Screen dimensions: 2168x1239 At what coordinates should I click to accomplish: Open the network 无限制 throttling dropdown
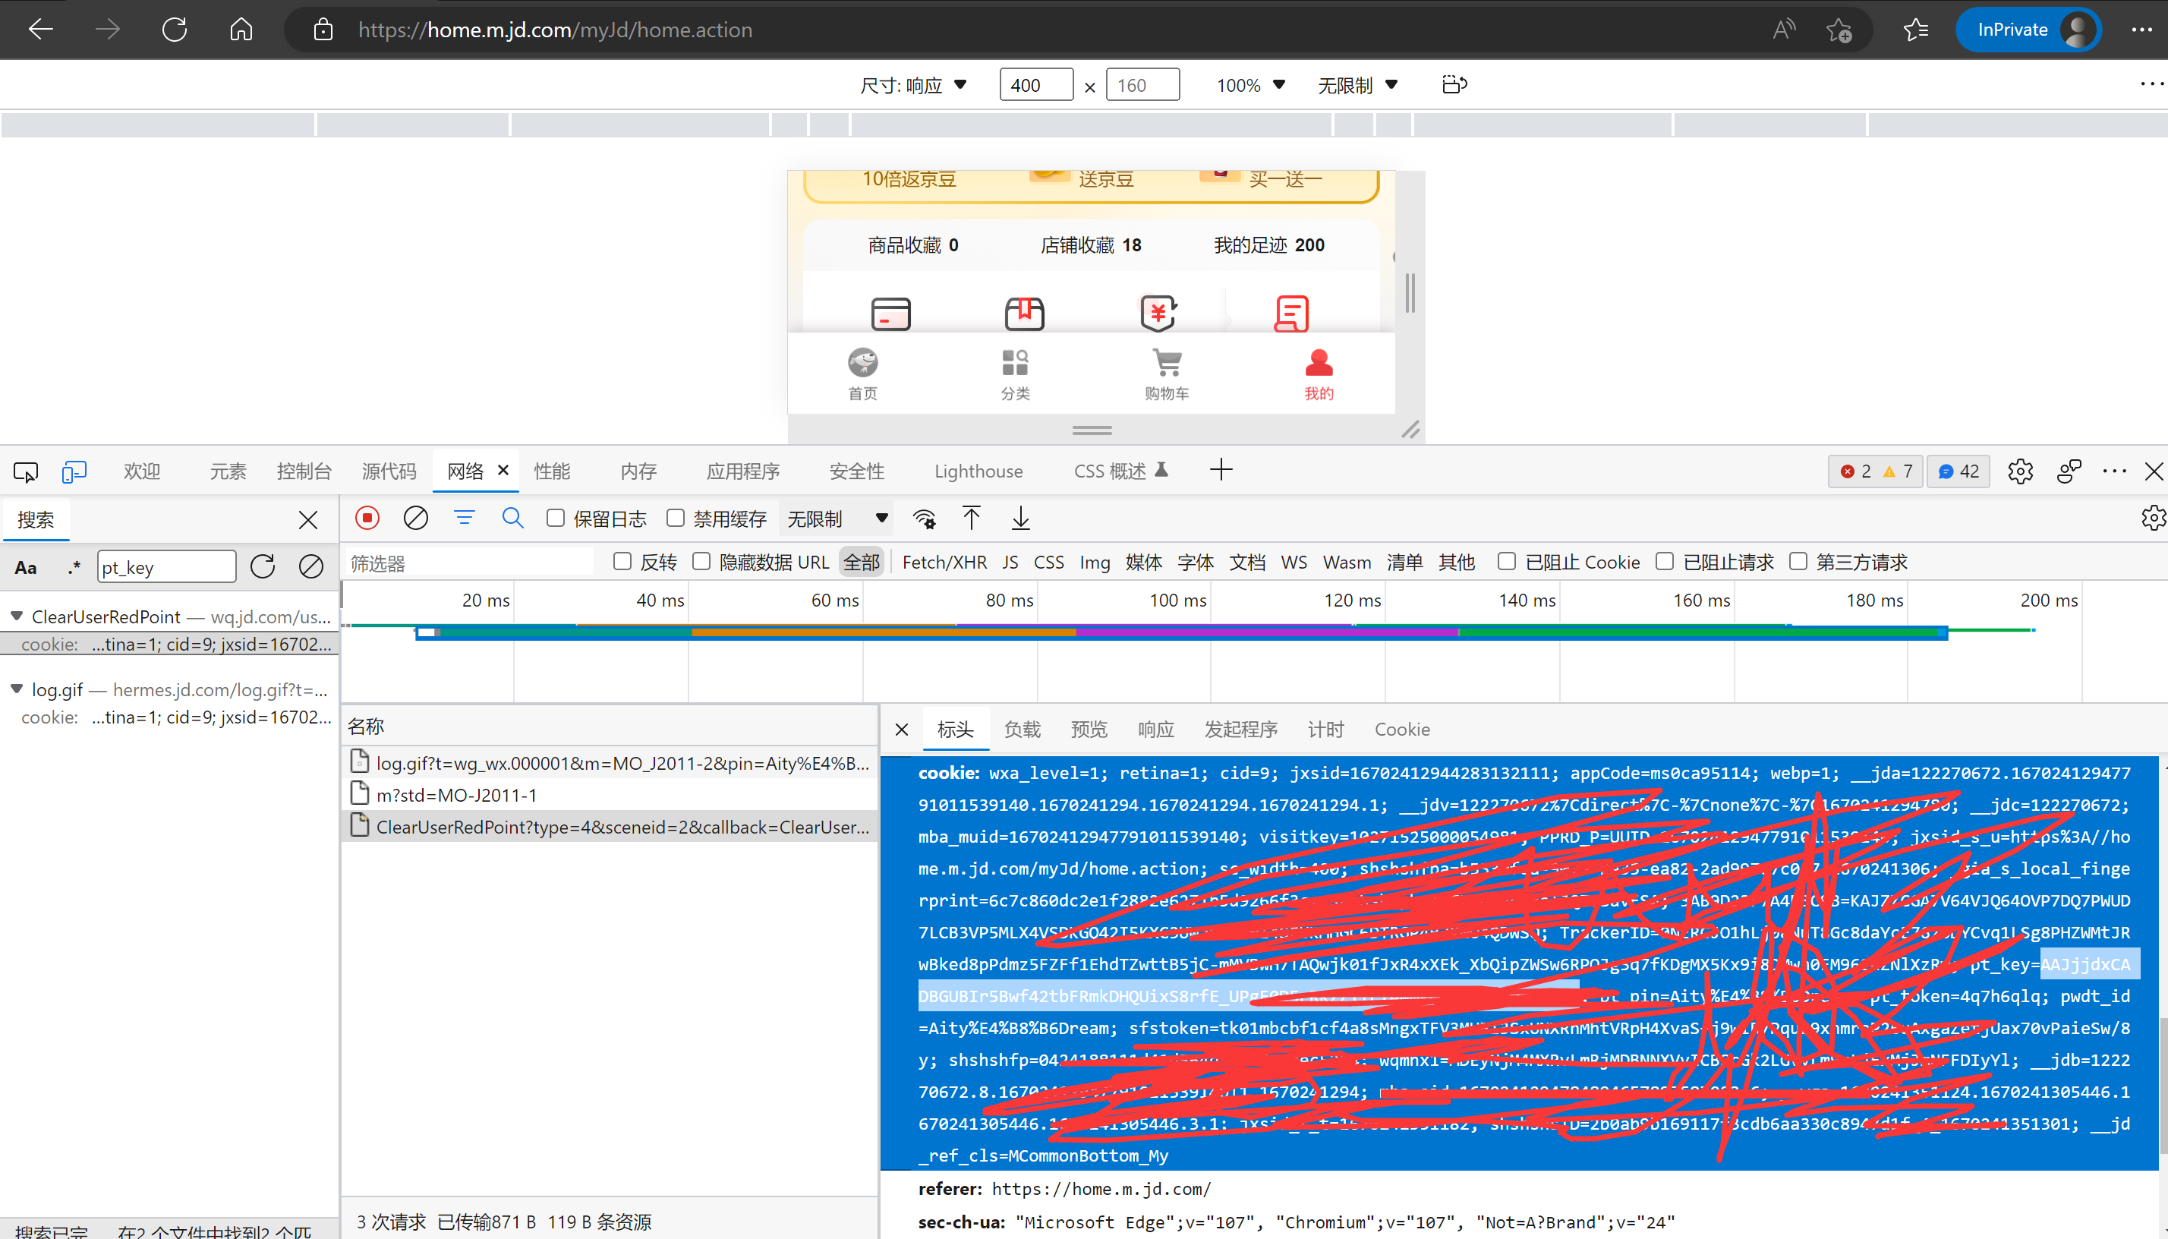tap(837, 519)
